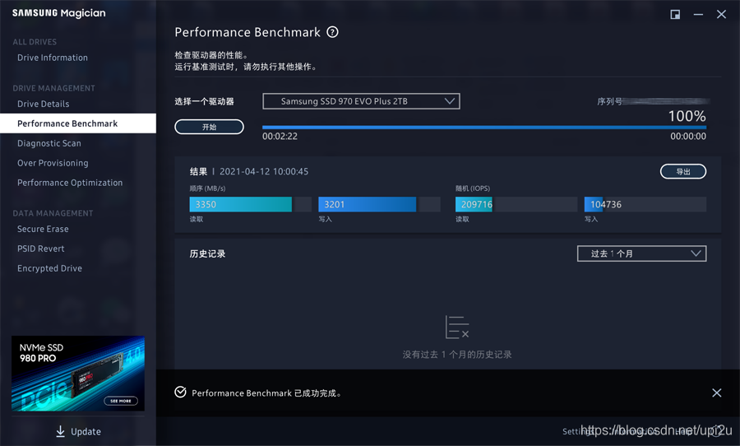Click the sequential write 3201 bar

(x=379, y=204)
